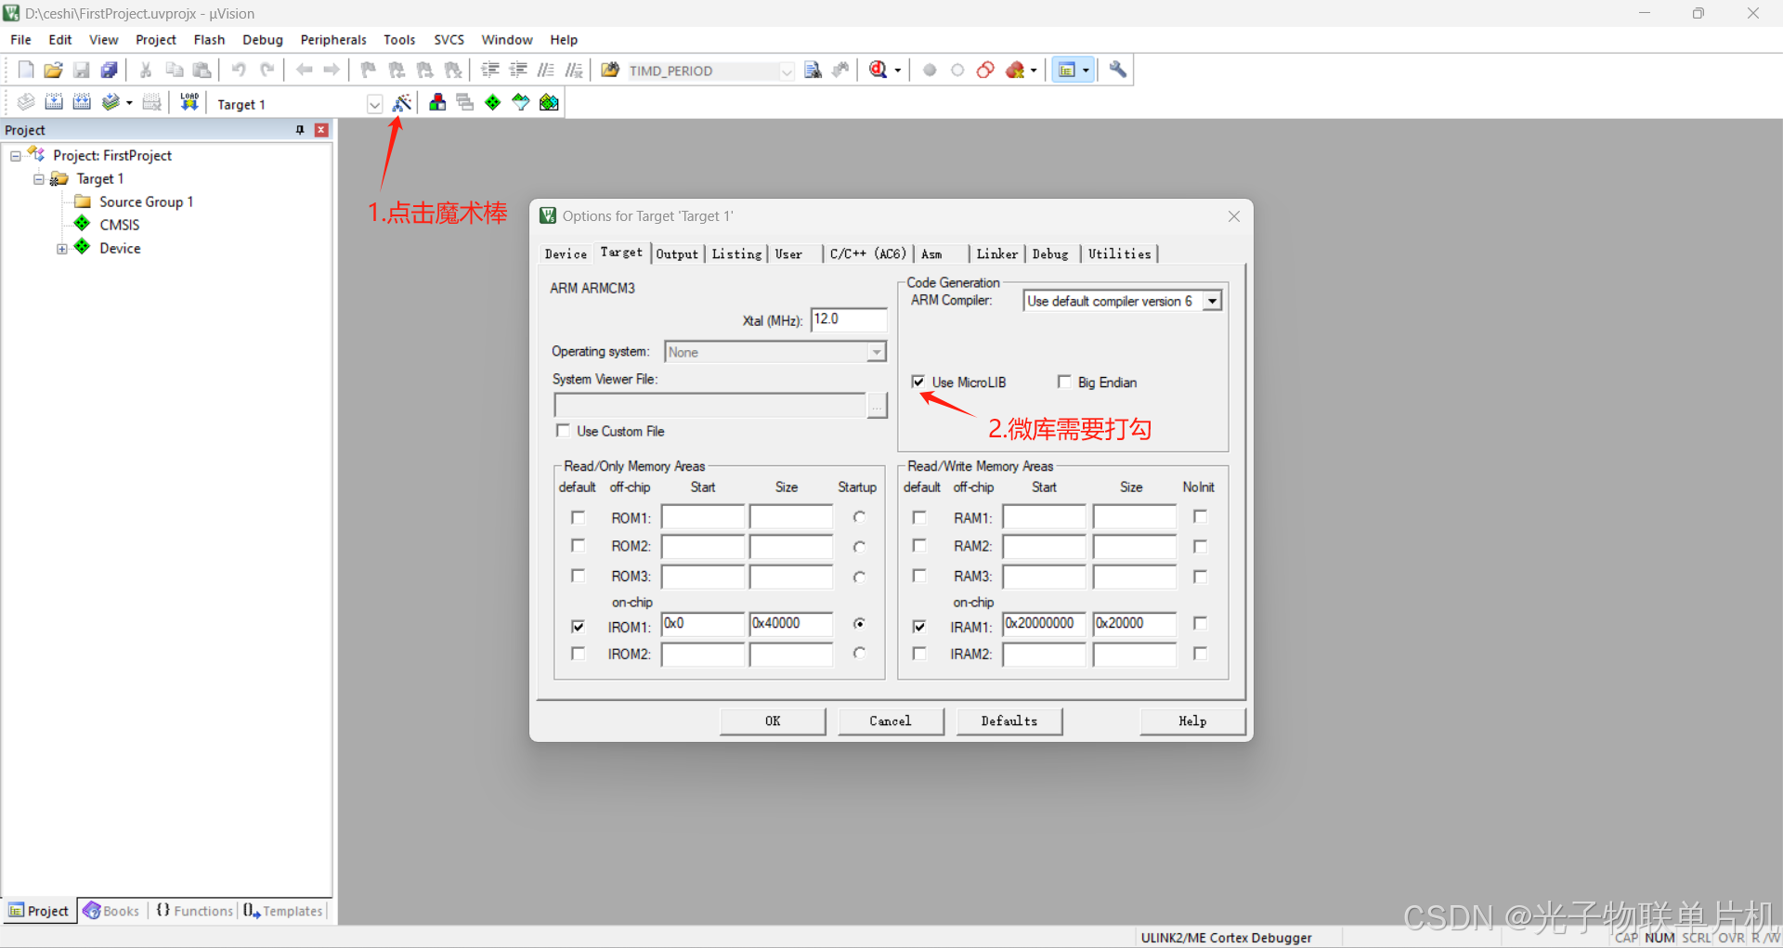
Task: Open the Pack Installer icon
Action: (x=550, y=102)
